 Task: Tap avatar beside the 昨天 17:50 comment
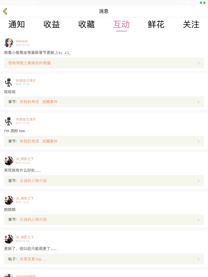coord(9,82)
